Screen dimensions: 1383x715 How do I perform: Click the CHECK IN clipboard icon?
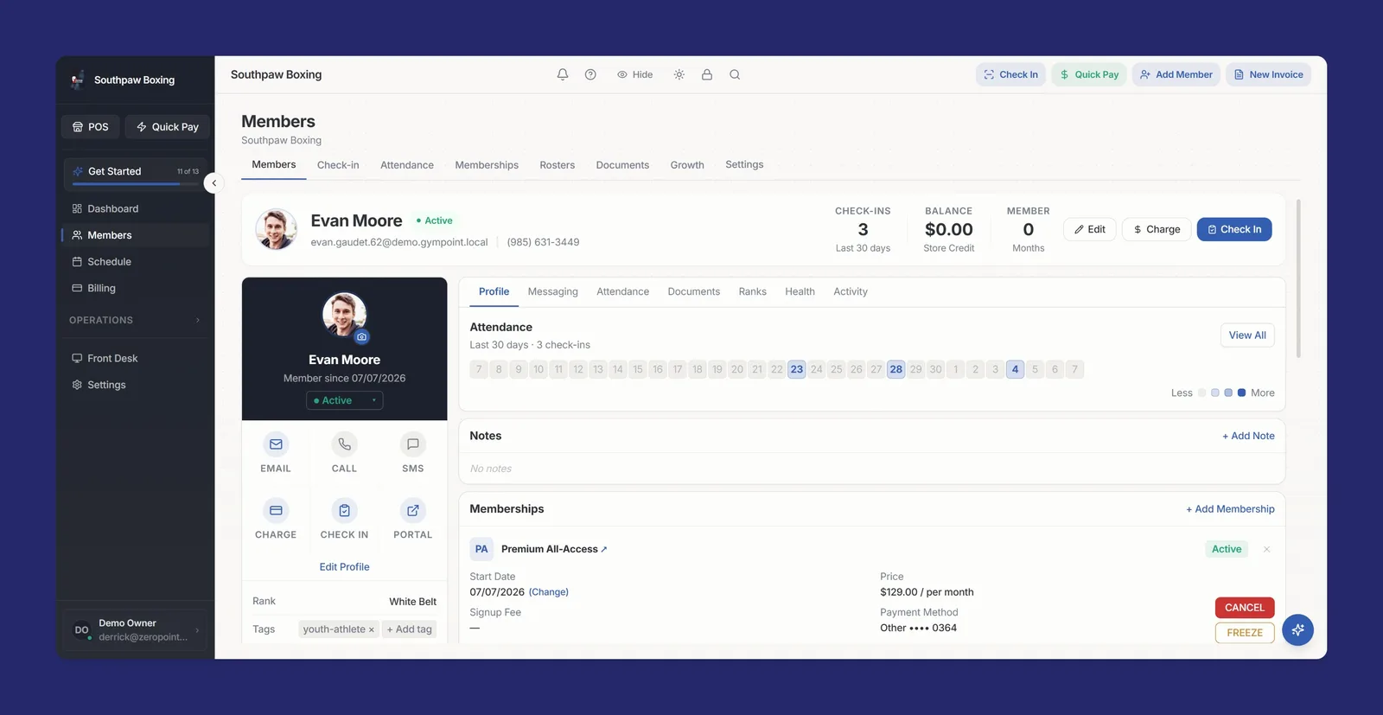tap(344, 511)
